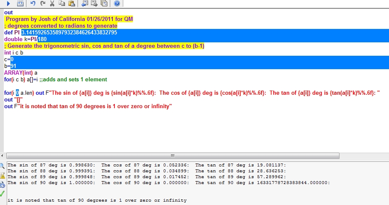
Task: Click the Copy icon in the toolbar
Action: coord(62,3)
